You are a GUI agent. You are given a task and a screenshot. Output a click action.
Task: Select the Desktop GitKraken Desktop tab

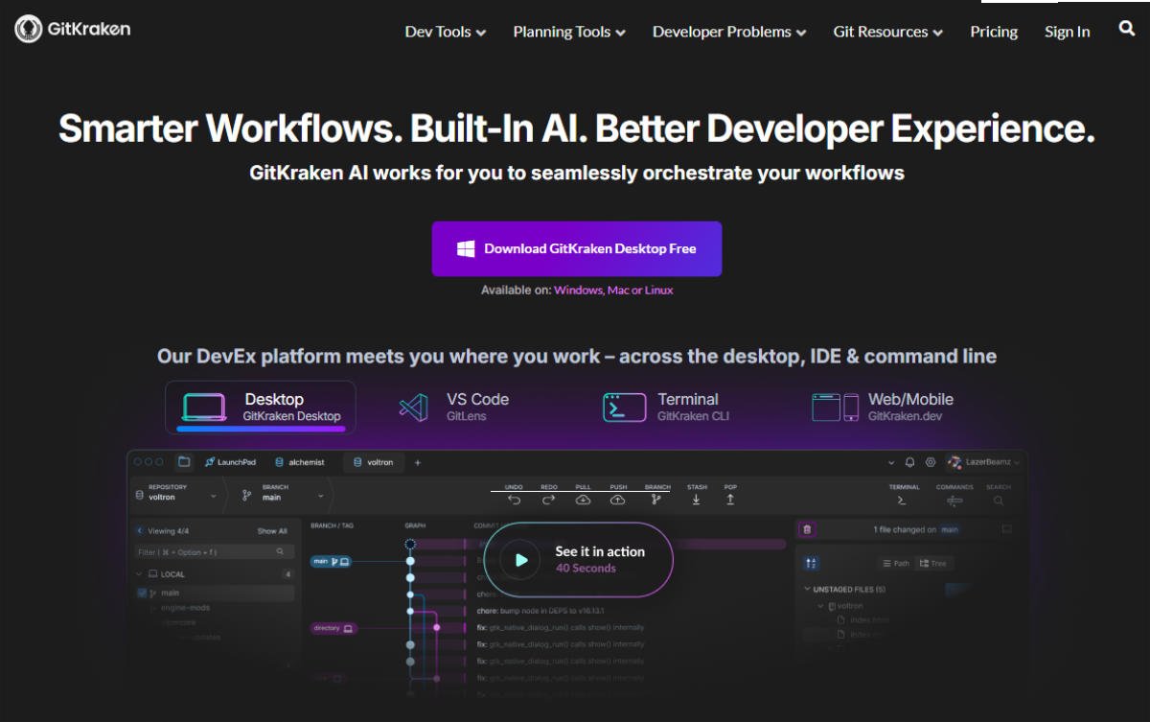click(x=260, y=408)
